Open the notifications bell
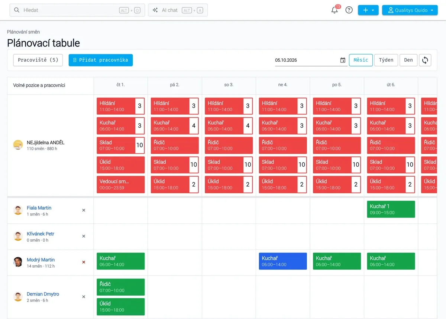The image size is (446, 319). (x=334, y=10)
